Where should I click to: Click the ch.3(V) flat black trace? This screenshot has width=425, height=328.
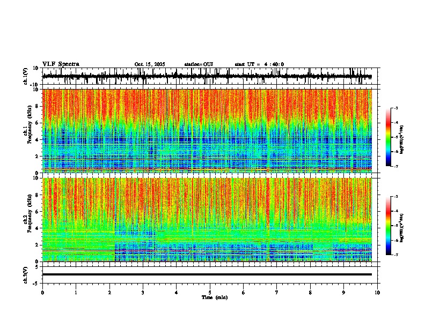tap(207, 274)
